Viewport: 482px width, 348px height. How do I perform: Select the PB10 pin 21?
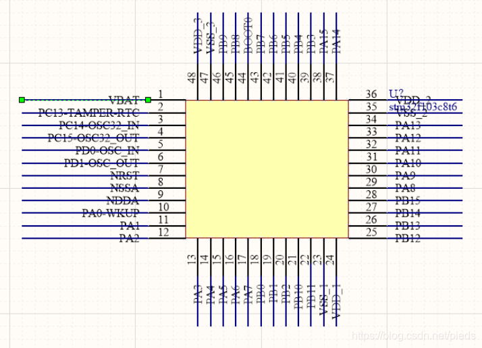tap(298, 298)
